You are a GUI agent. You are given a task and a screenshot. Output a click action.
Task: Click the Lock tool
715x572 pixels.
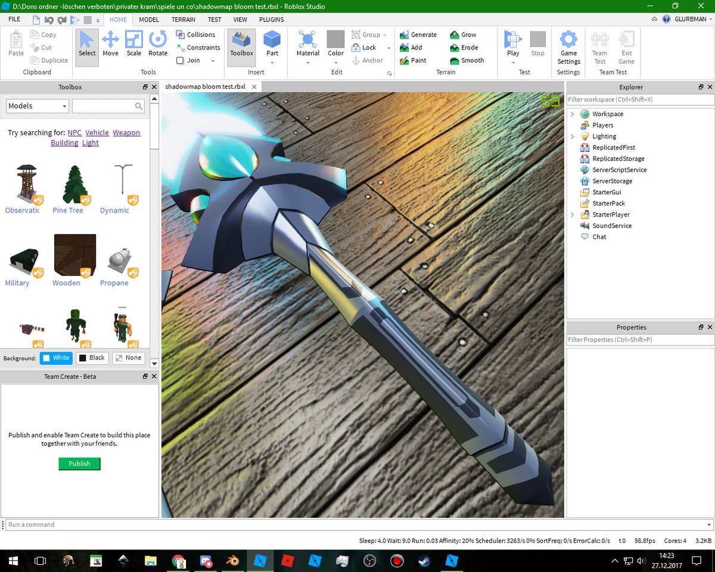click(365, 48)
